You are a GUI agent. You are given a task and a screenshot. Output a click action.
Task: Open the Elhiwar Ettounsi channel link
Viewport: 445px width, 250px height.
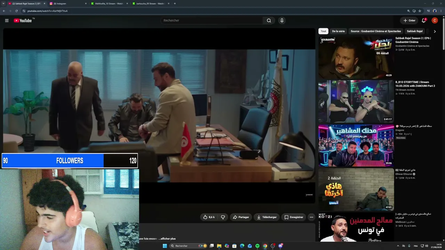tap(404, 174)
